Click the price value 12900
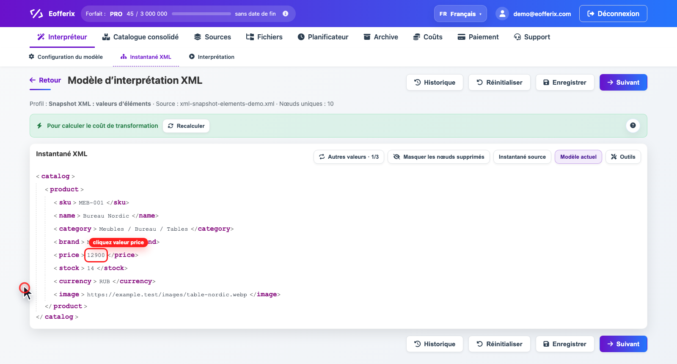 point(96,255)
